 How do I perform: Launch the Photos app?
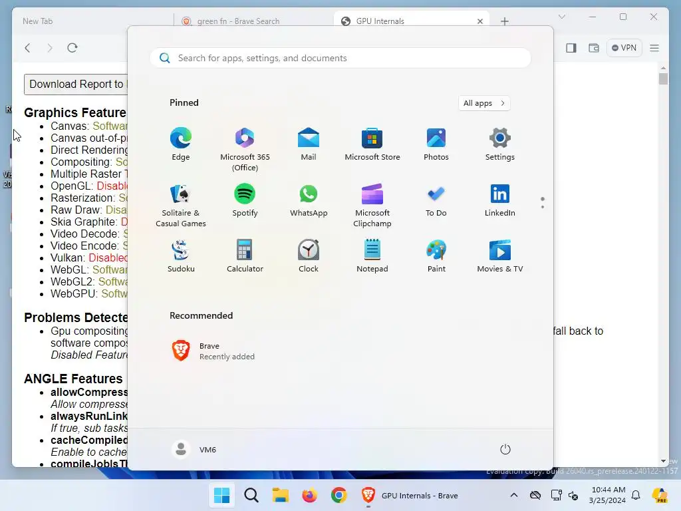436,144
